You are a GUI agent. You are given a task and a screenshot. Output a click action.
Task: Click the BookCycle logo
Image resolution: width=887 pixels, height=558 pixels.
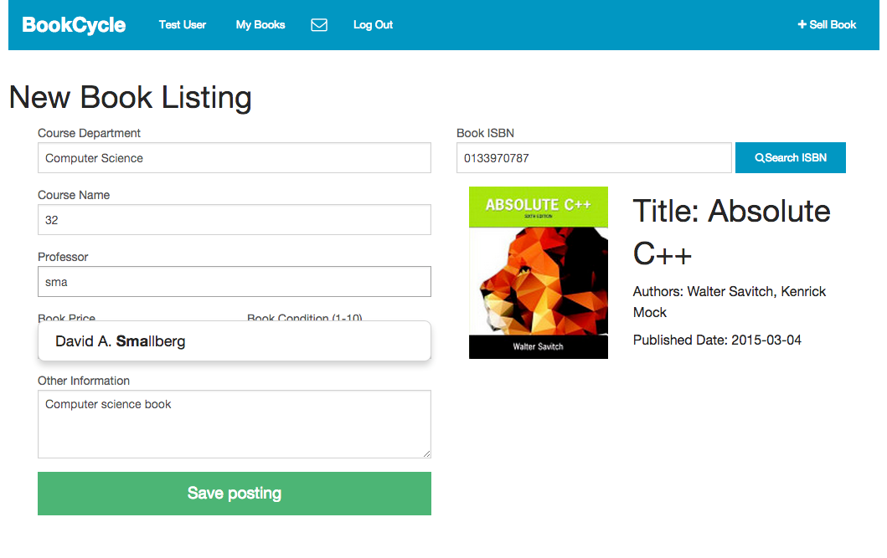(x=74, y=25)
